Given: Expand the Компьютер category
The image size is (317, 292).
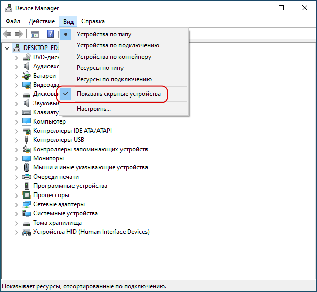Looking at the screenshot, I should point(16,122).
